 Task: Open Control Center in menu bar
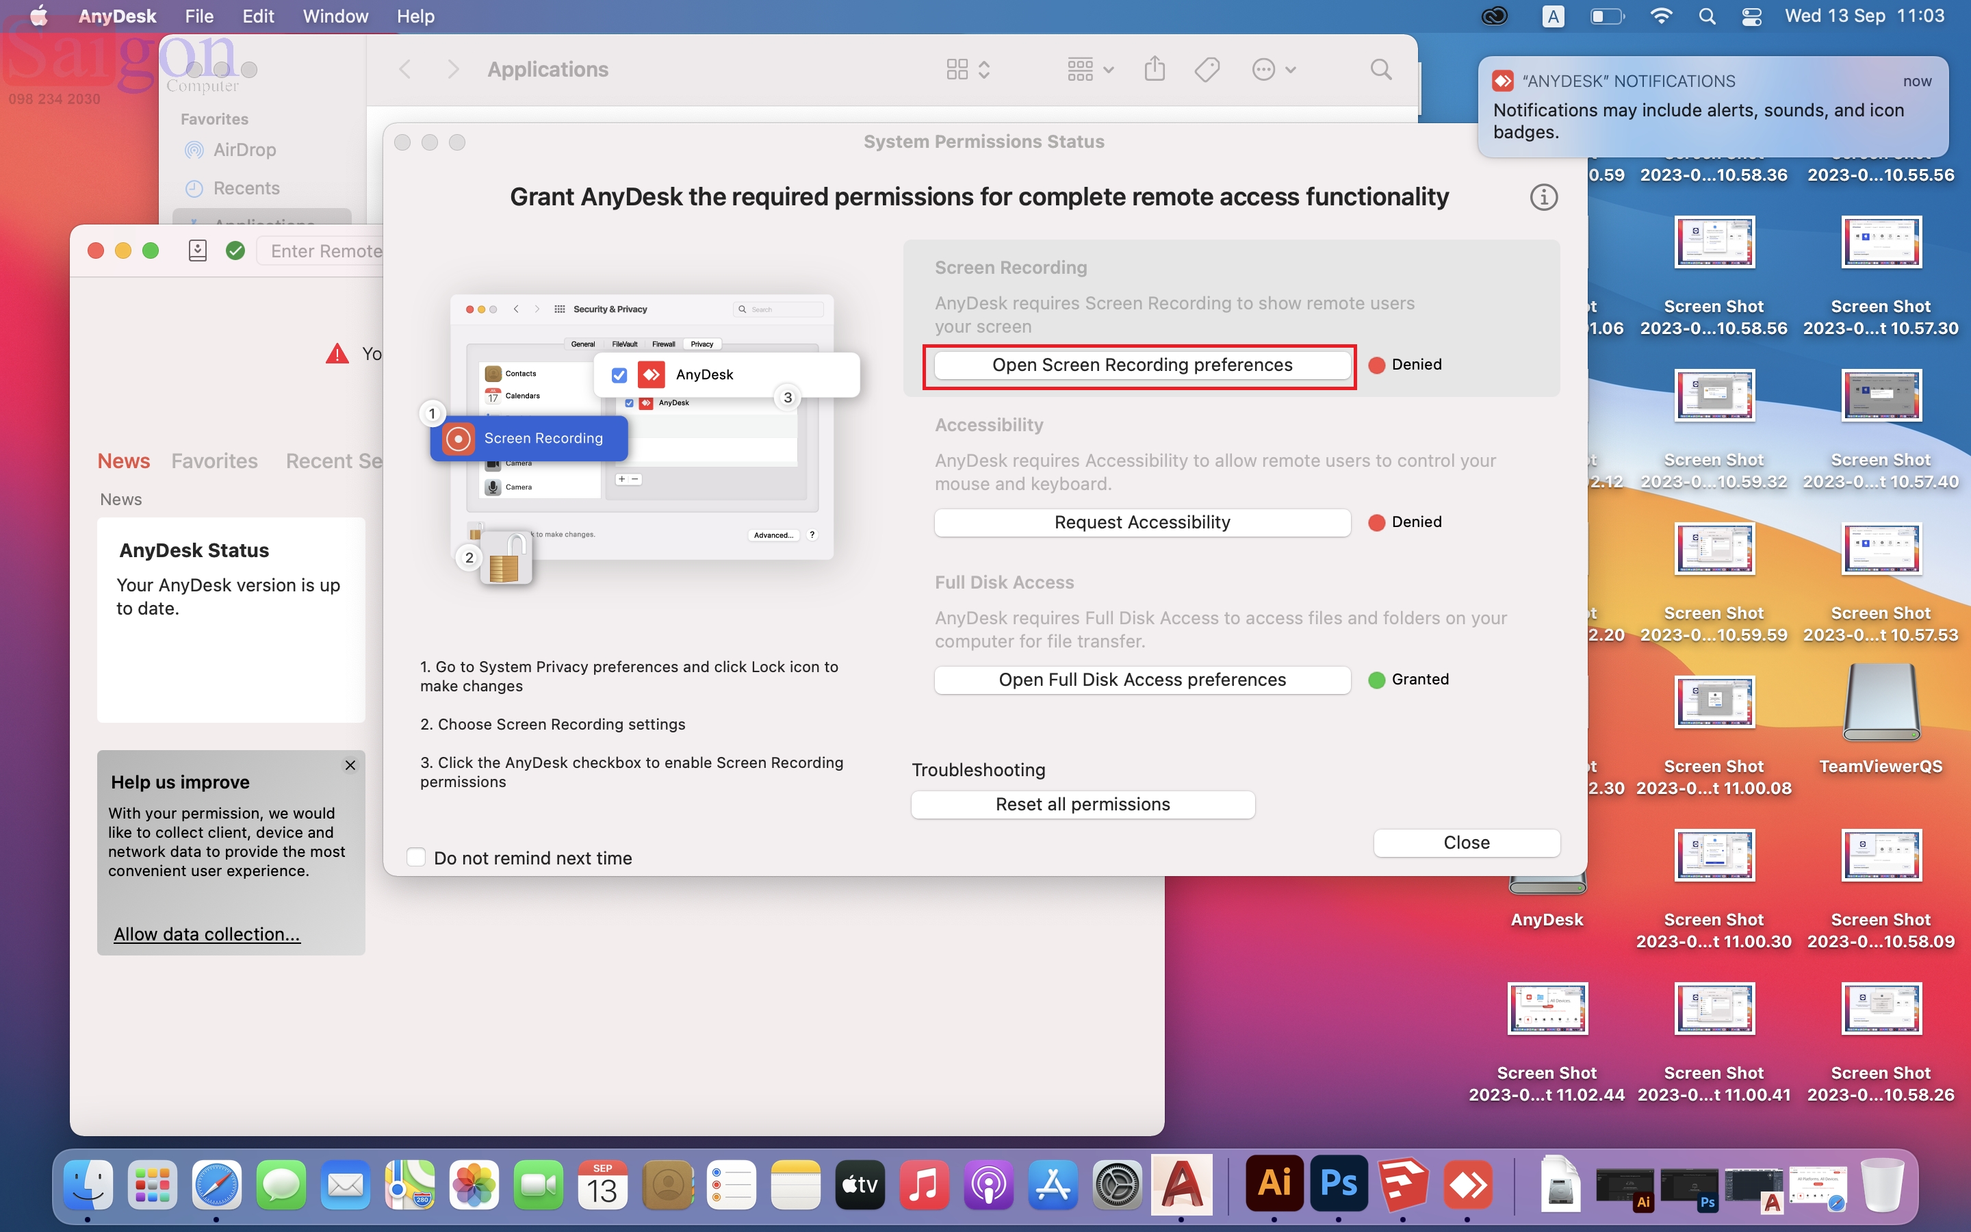point(1752,16)
